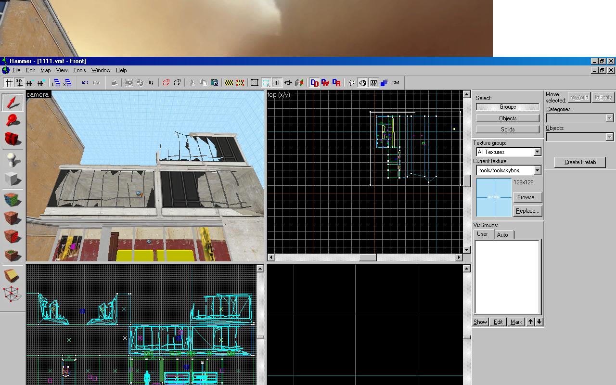The image size is (616, 385).
Task: Expand the Current texture dropdown
Action: pyautogui.click(x=537, y=170)
